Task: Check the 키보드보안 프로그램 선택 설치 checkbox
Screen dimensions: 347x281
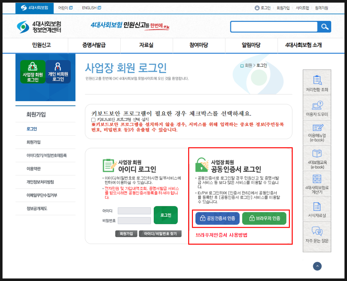Action: [93, 120]
